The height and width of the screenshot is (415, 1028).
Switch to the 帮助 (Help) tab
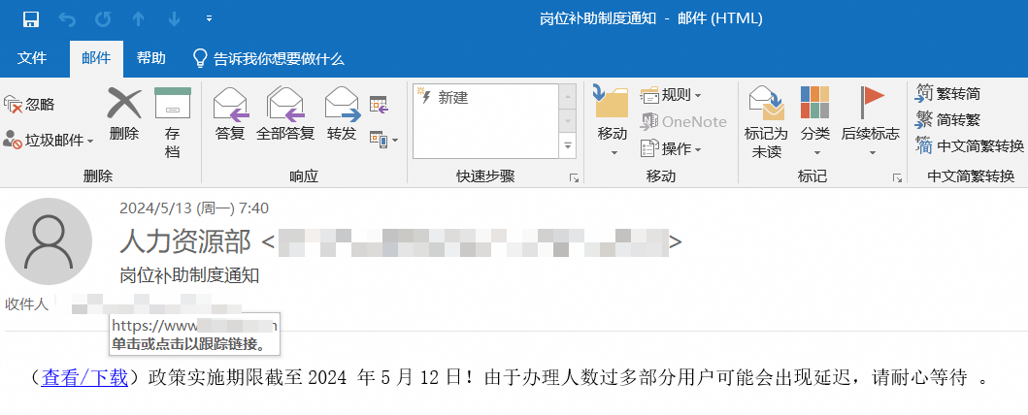[150, 58]
